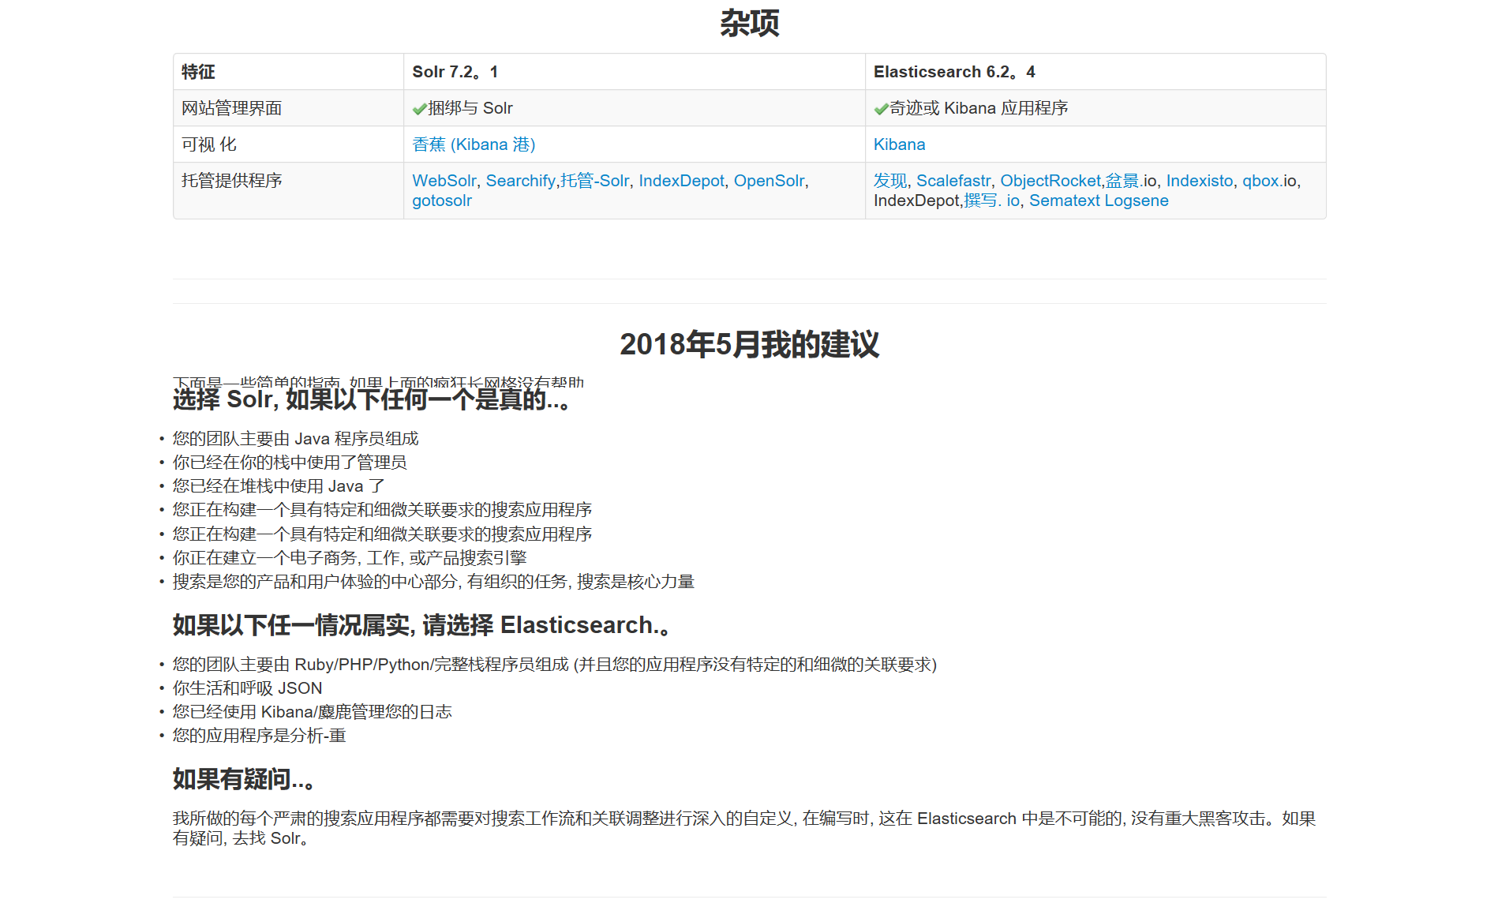
Task: Open the 撰写. io link
Action: click(x=992, y=200)
